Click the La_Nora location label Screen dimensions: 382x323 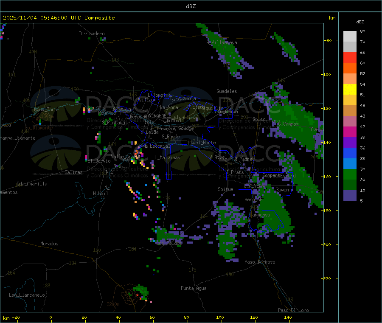pos(169,107)
